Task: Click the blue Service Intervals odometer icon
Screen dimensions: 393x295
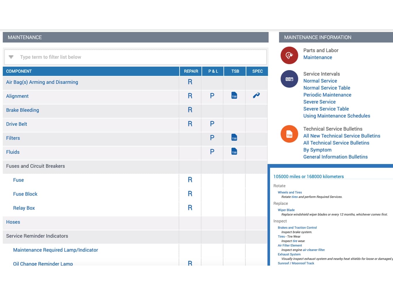Action: (289, 79)
